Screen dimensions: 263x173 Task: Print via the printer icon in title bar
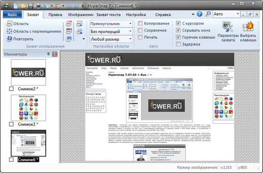click(39, 6)
